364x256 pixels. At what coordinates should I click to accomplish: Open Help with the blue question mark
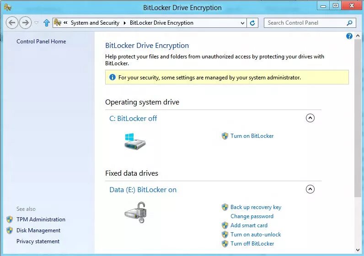(349, 36)
